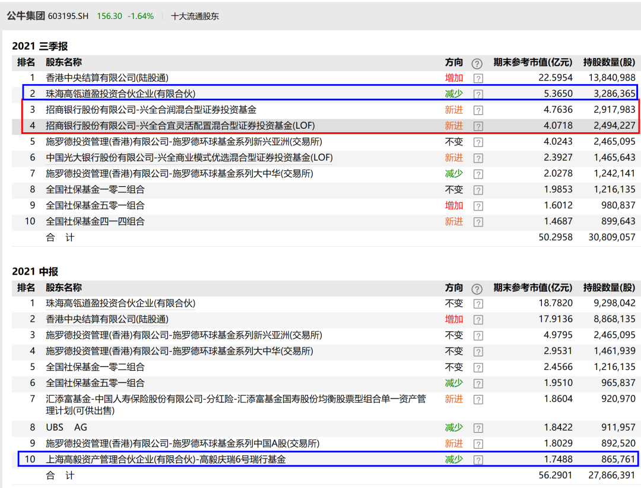Click question mark icon in 2021 三季报 珠海高瓴道盈 row
This screenshot has width=641, height=488.
click(478, 94)
